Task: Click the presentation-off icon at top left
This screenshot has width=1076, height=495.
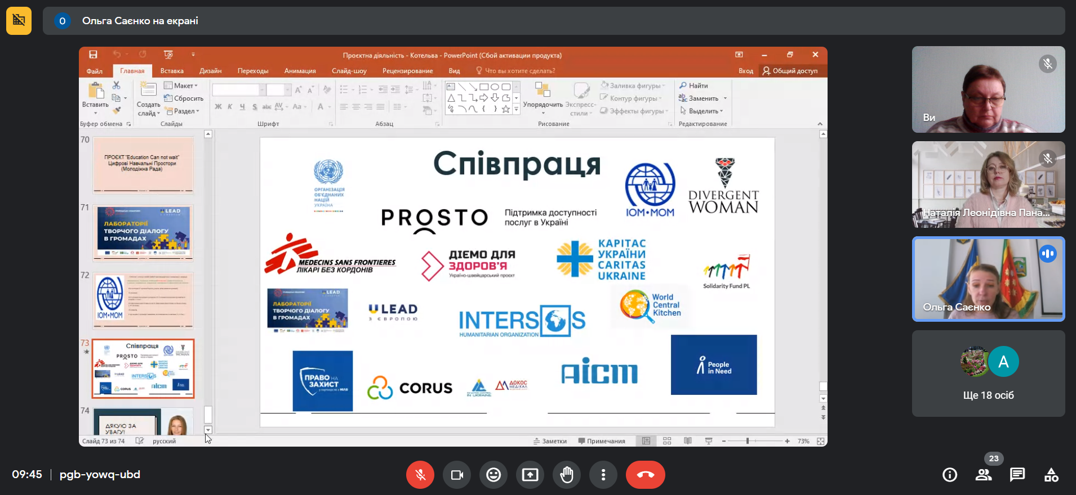Action: click(x=19, y=21)
